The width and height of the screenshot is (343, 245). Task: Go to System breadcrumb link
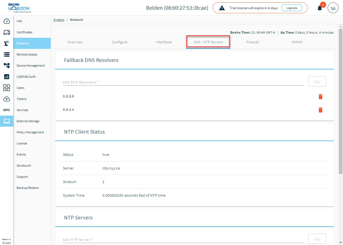(59, 20)
